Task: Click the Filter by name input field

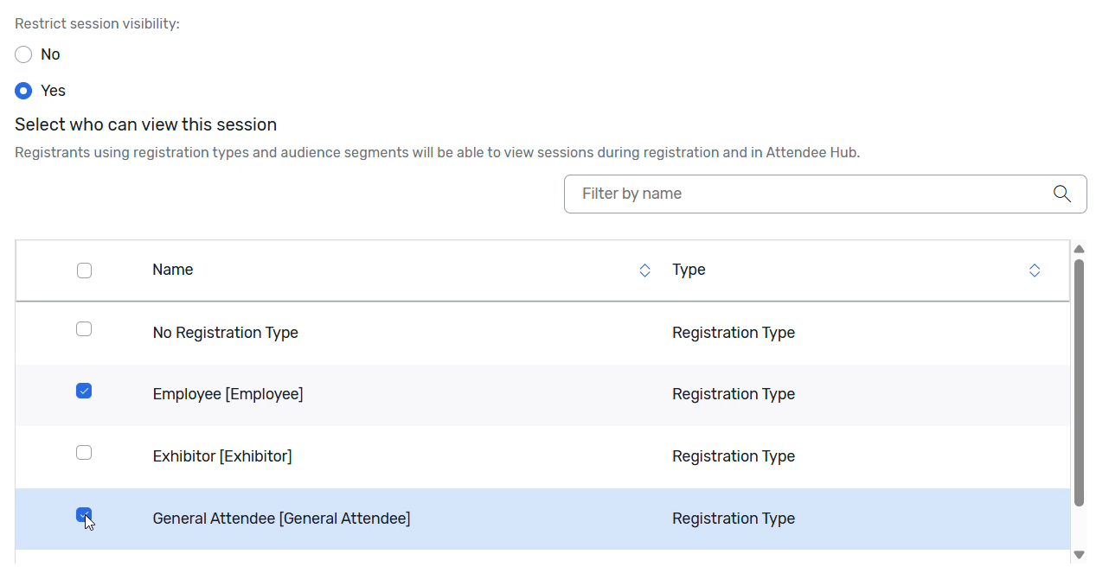Action: pyautogui.click(x=779, y=194)
